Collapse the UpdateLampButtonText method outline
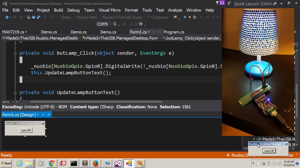300x168 pixels. (15, 93)
